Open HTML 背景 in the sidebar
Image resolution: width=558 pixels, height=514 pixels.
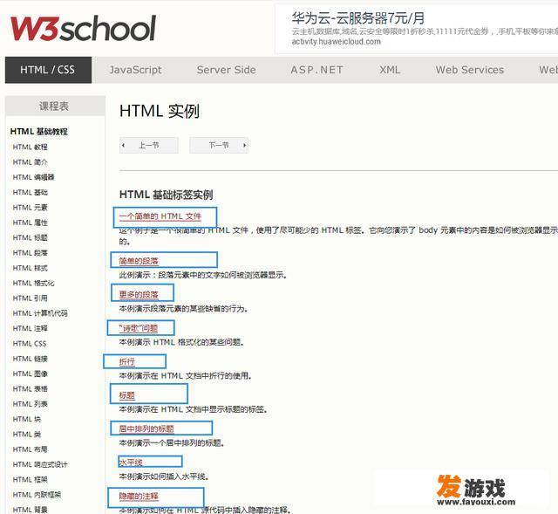(31, 510)
